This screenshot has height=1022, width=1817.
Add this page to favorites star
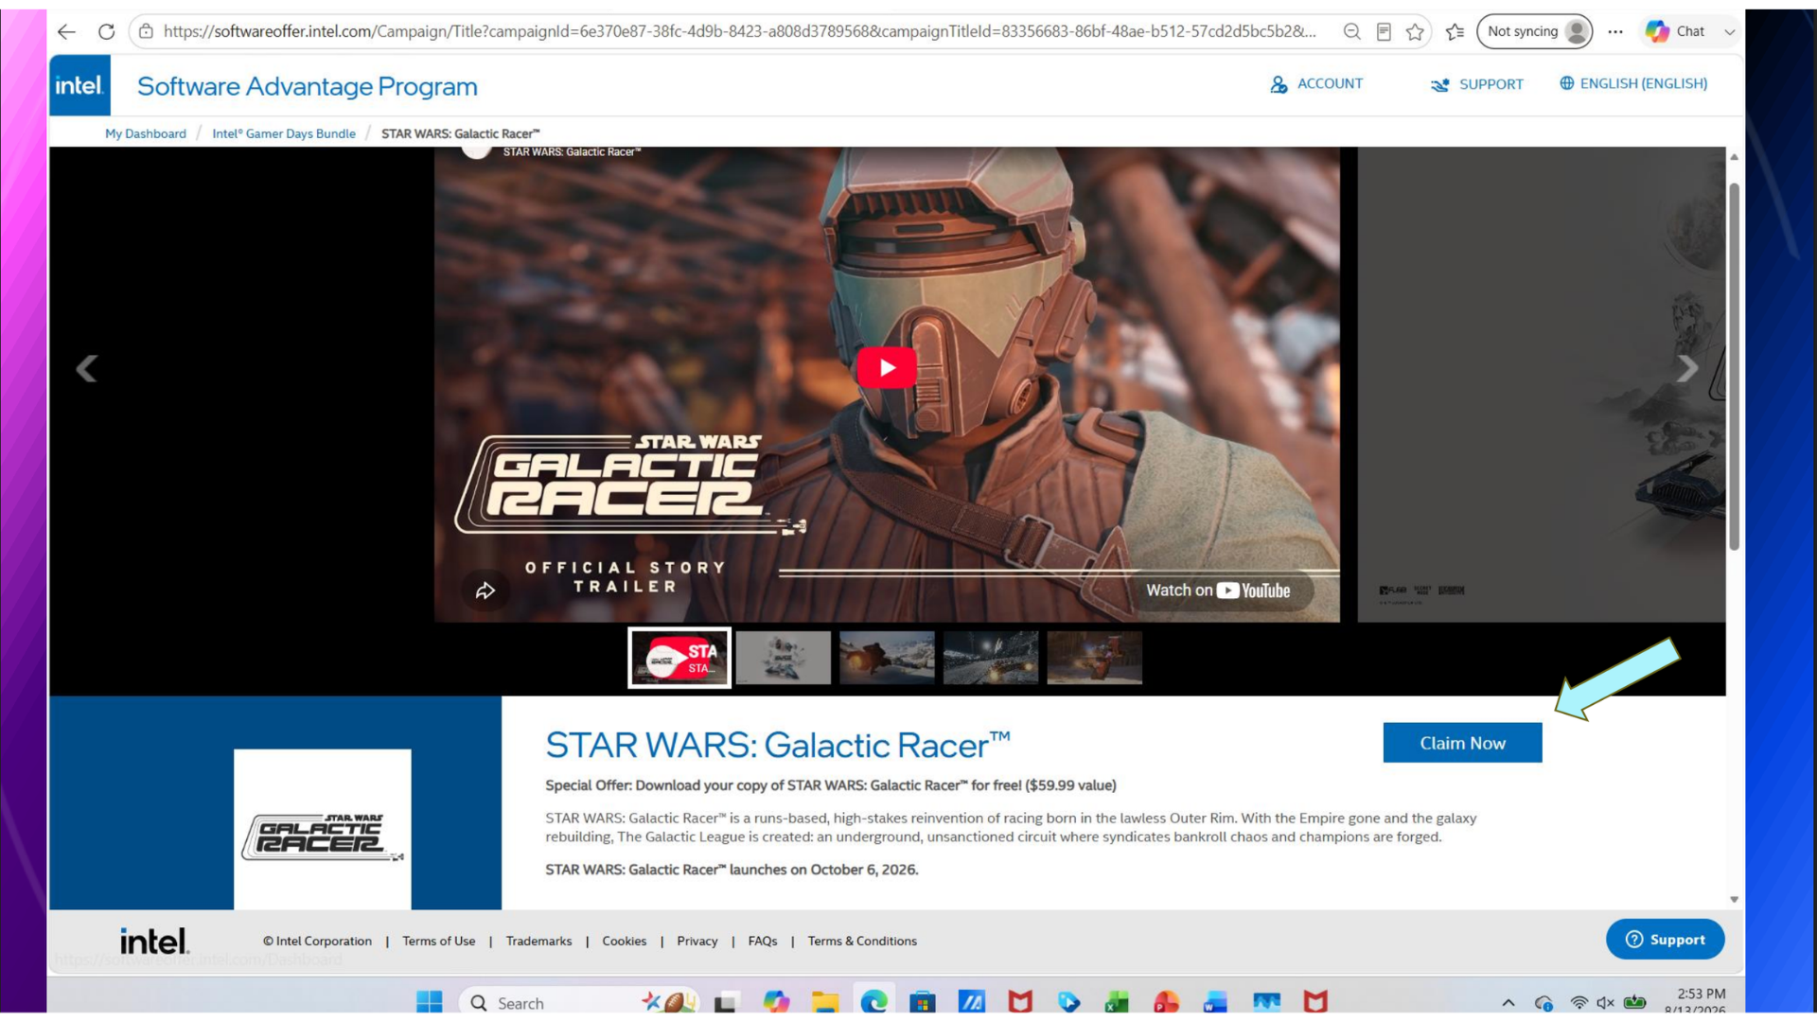tap(1415, 31)
